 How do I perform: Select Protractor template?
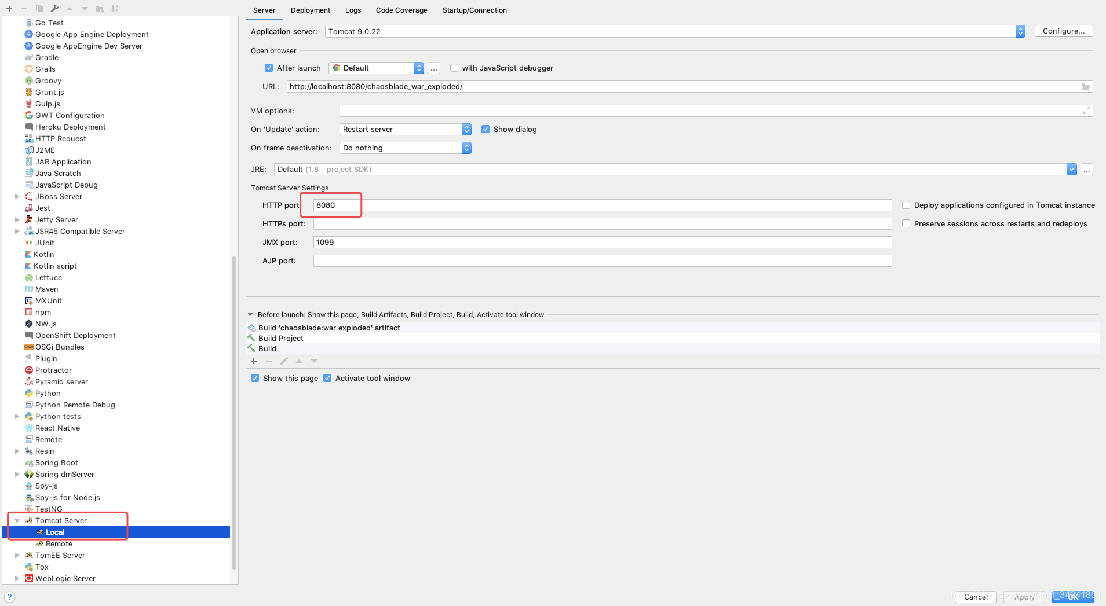coord(53,370)
